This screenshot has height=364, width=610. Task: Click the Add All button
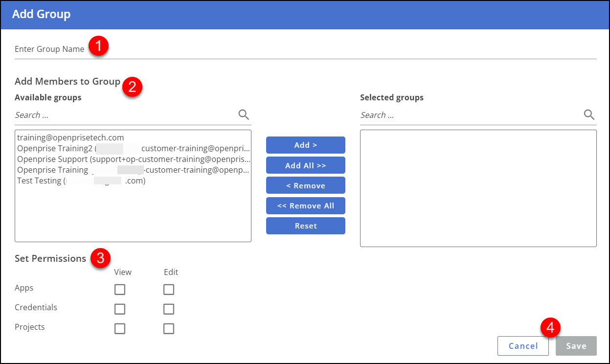pyautogui.click(x=305, y=165)
